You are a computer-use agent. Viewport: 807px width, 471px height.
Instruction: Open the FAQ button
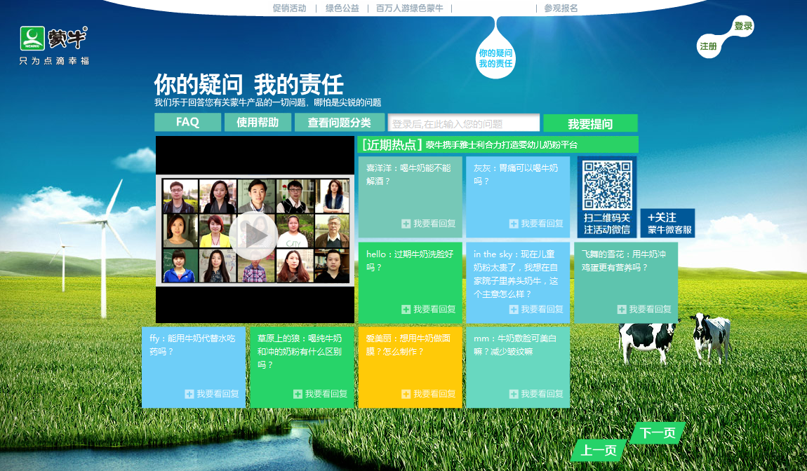[188, 123]
